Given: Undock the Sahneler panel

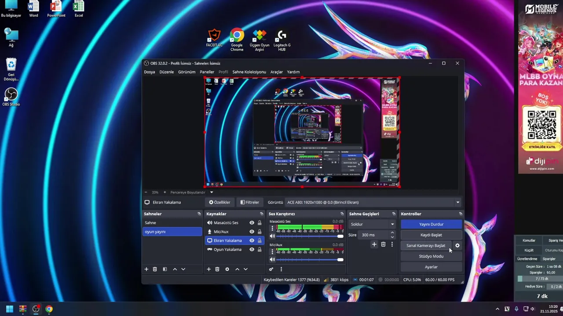Looking at the screenshot, I should pyautogui.click(x=199, y=214).
